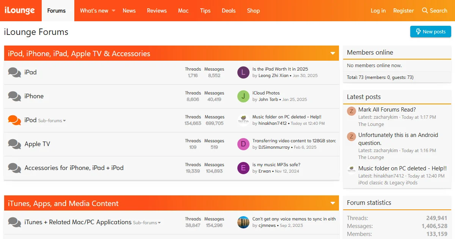The width and height of the screenshot is (455, 239).
Task: Go to the Deals menu item
Action: (x=229, y=11)
